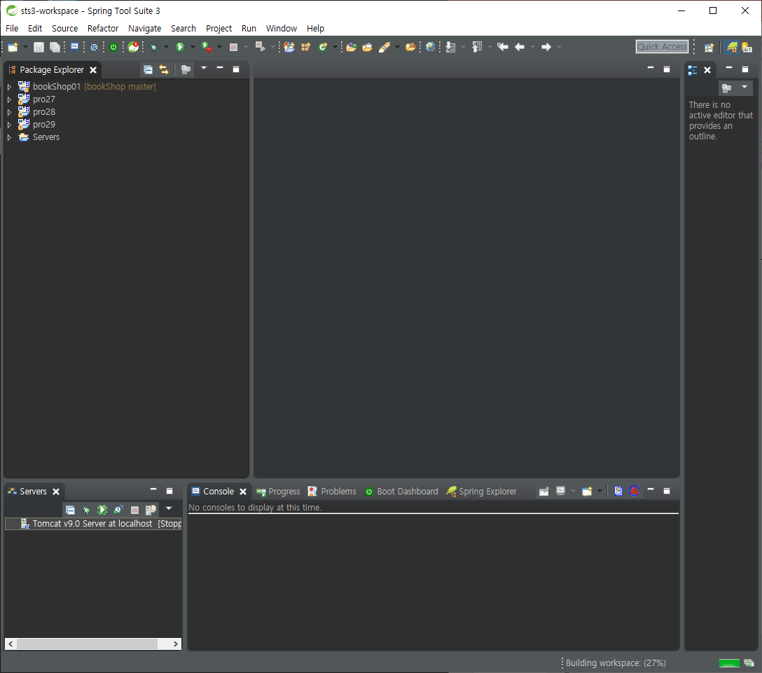Image resolution: width=762 pixels, height=673 pixels.
Task: Toggle Package Explorer focus on active task
Action: click(x=186, y=70)
